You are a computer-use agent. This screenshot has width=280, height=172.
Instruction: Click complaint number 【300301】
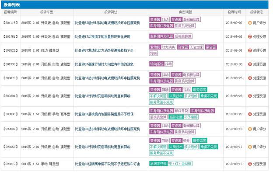coord(10,96)
